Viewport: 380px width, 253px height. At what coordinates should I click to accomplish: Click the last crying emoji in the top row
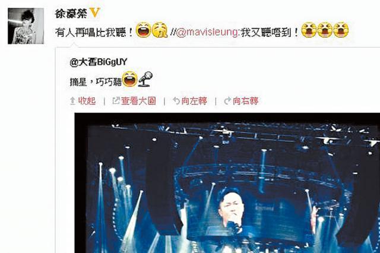coord(341,30)
